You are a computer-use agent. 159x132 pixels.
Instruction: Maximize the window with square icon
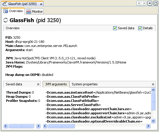point(156,3)
